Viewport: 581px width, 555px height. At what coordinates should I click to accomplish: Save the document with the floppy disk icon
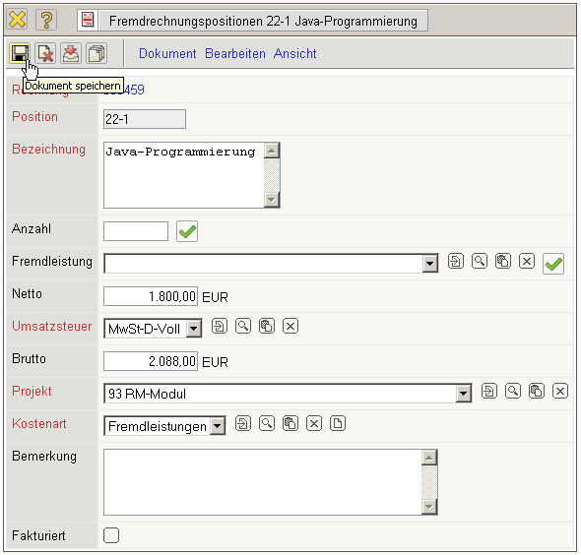click(x=20, y=53)
